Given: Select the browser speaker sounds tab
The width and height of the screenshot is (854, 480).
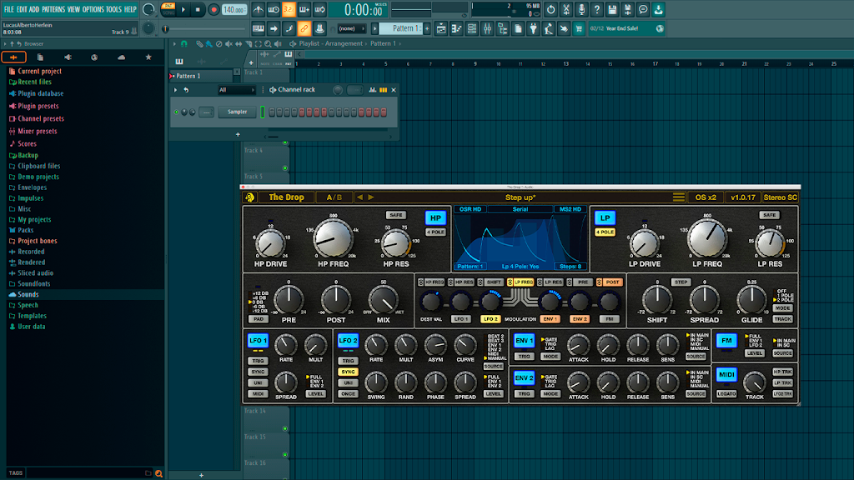Looking at the screenshot, I should pyautogui.click(x=68, y=57).
